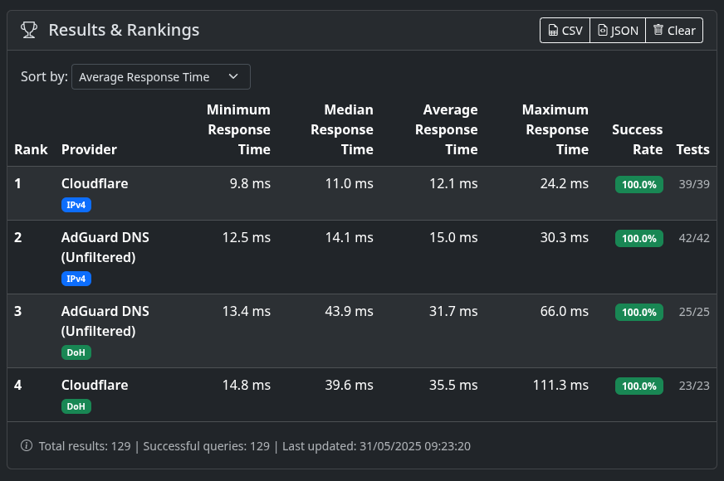Select the AdGuard DNS (Unfiltered) name in rank 3
The width and height of the screenshot is (724, 481).
105,321
